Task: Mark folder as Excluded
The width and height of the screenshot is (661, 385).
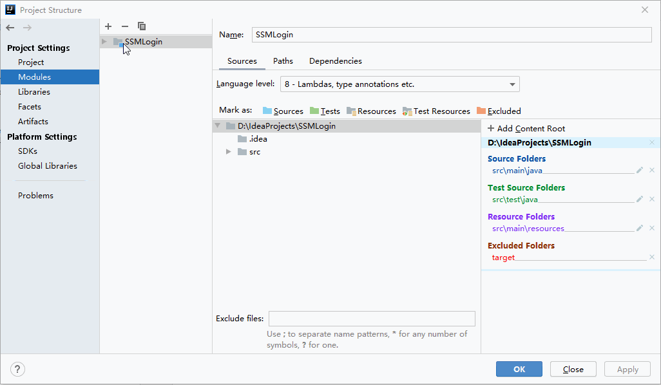Action: point(499,111)
